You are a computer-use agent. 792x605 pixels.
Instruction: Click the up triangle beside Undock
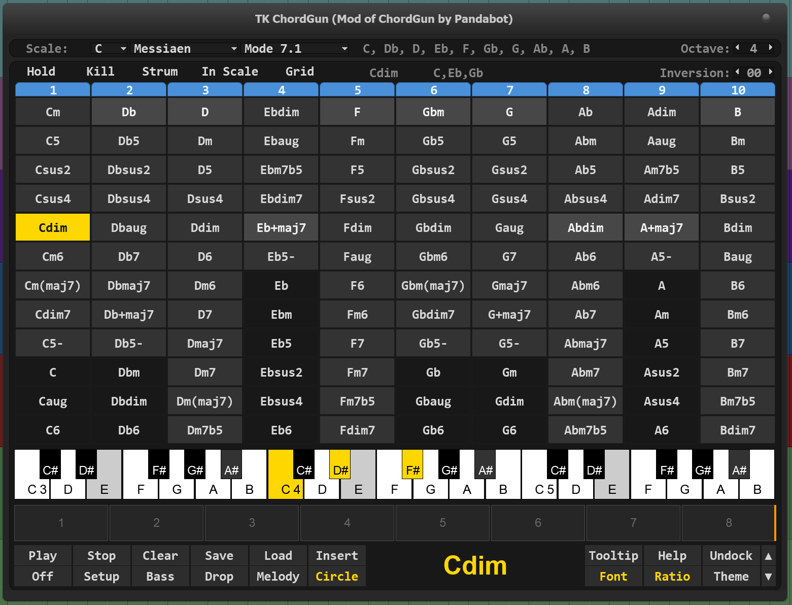(768, 556)
